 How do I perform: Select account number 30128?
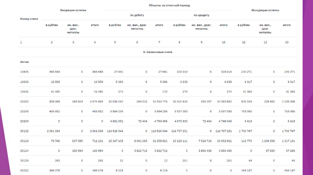tap(24, 160)
